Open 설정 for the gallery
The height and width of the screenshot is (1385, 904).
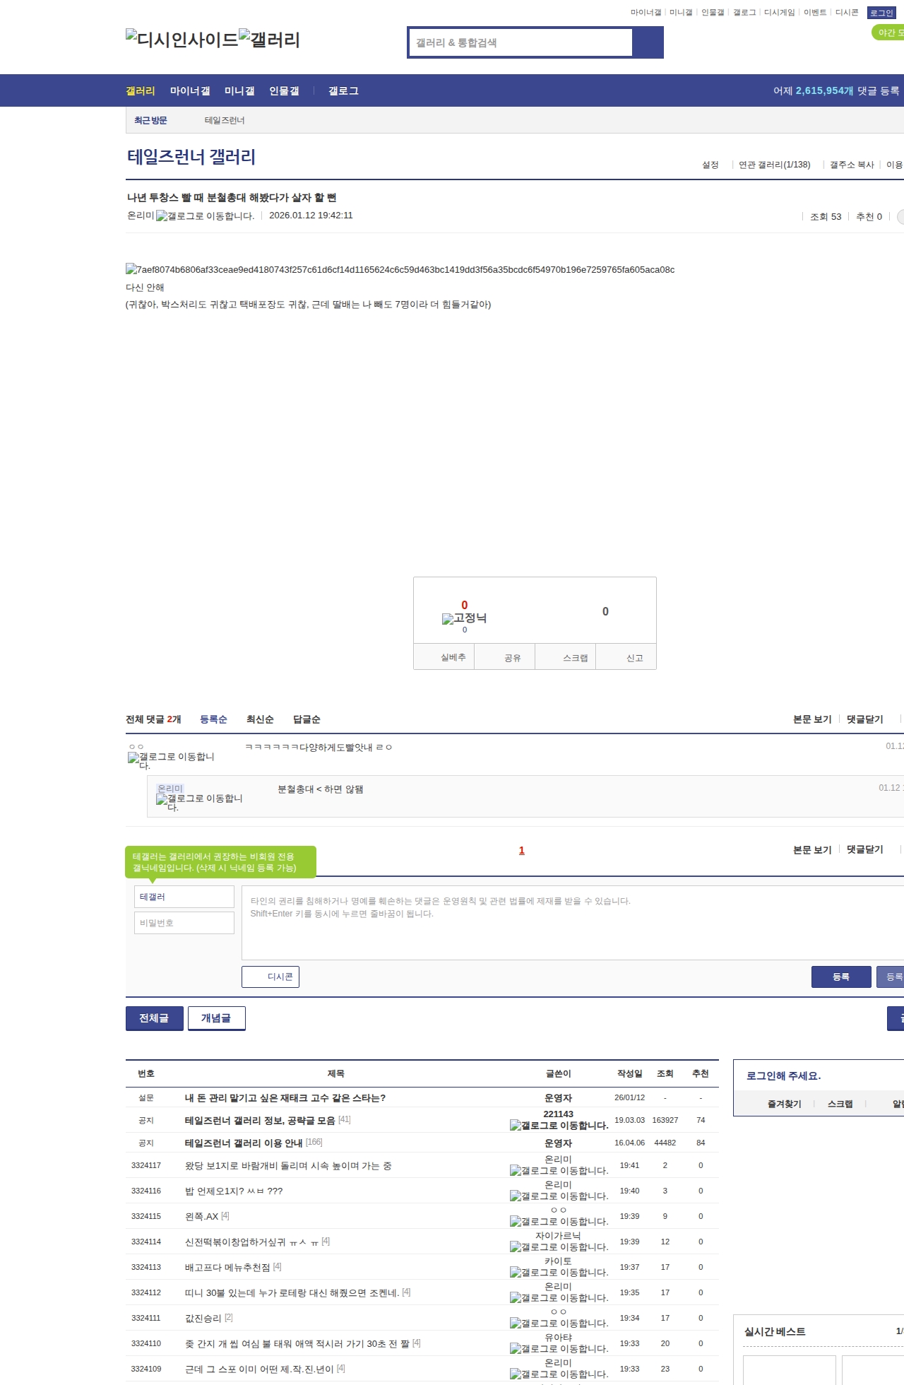click(x=710, y=165)
